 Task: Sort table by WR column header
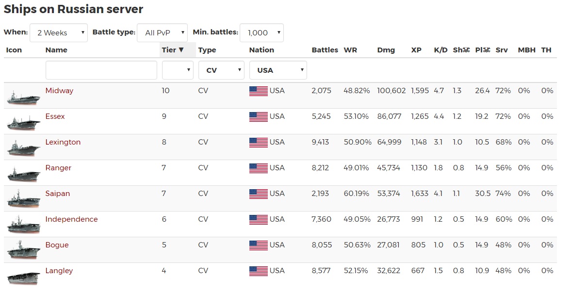[350, 50]
